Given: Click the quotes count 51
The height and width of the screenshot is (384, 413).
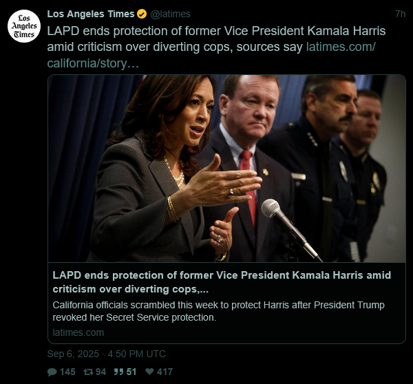Looking at the screenshot, I should (131, 372).
